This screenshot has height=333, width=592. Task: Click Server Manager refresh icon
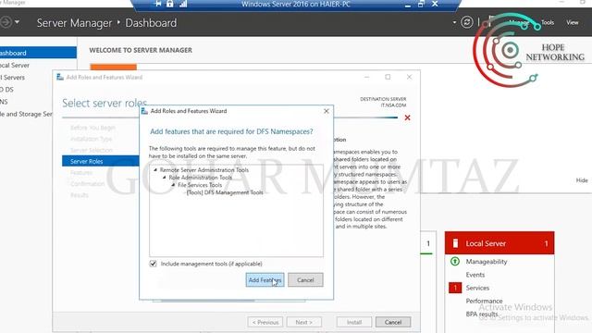(x=466, y=22)
